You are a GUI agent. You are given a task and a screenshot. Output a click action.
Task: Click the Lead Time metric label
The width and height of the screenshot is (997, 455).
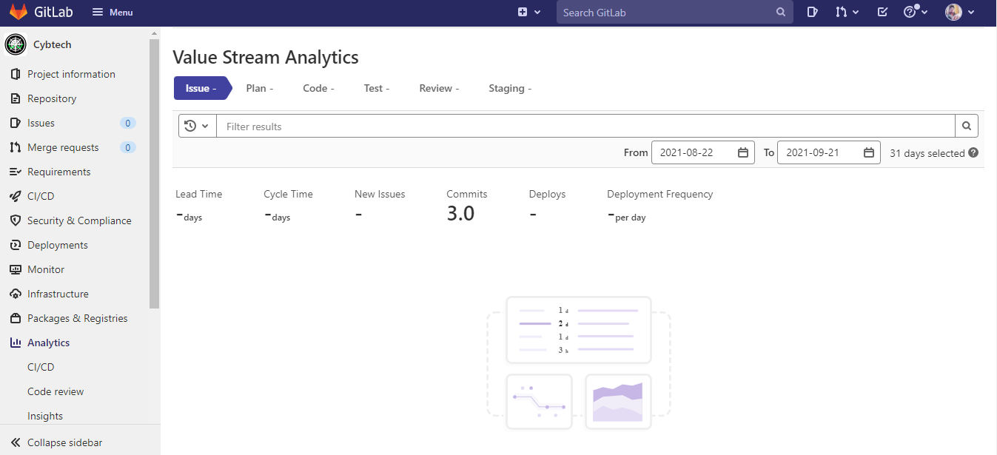click(x=198, y=194)
